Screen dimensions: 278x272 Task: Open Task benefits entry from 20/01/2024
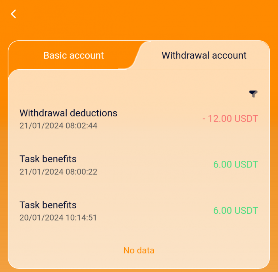(48, 205)
